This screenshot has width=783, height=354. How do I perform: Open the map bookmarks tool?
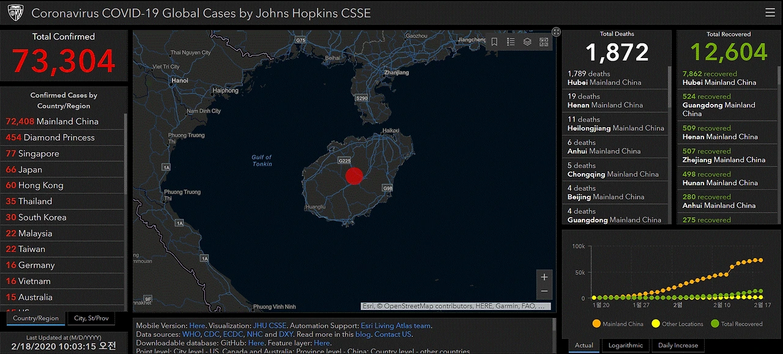point(494,42)
